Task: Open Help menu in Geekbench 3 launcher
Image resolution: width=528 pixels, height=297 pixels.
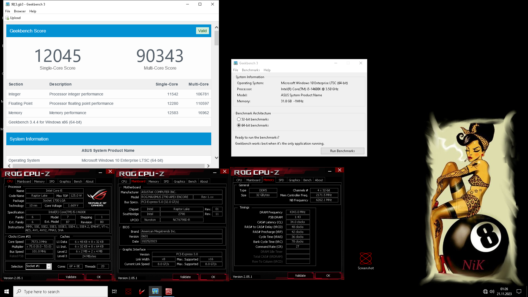Action: click(267, 70)
